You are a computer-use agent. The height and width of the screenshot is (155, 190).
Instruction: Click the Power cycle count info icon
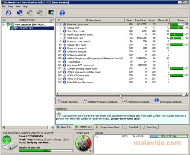pos(64,48)
